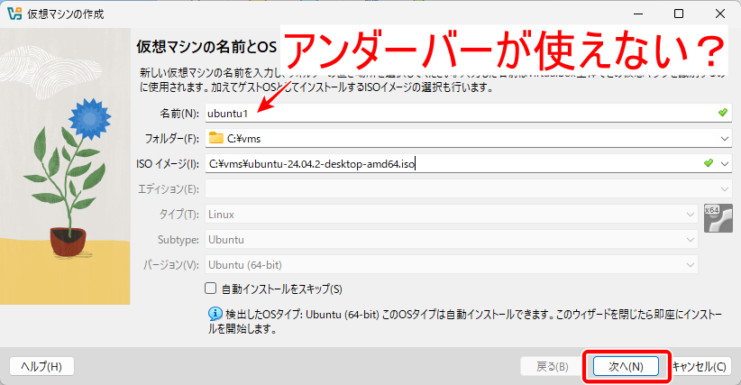Click the タイプ(T): label

pyautogui.click(x=179, y=215)
